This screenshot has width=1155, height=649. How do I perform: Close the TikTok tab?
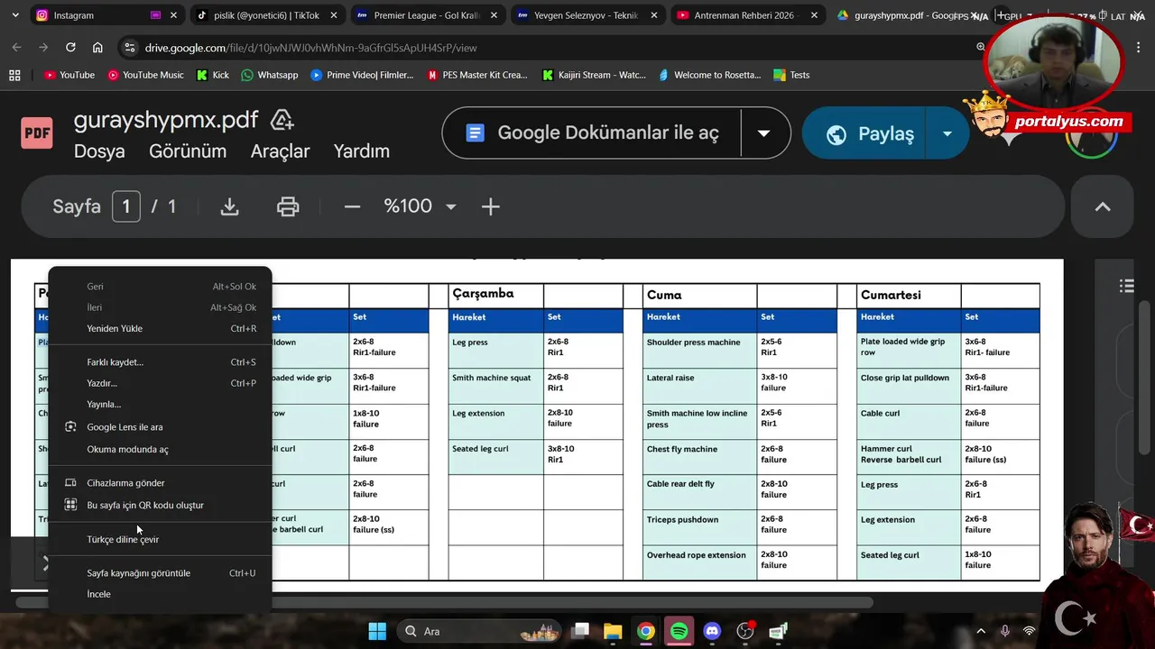pyautogui.click(x=335, y=15)
